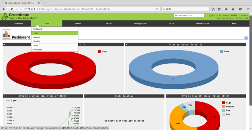
Task: Click the browser back arrow
Action: (4, 9)
